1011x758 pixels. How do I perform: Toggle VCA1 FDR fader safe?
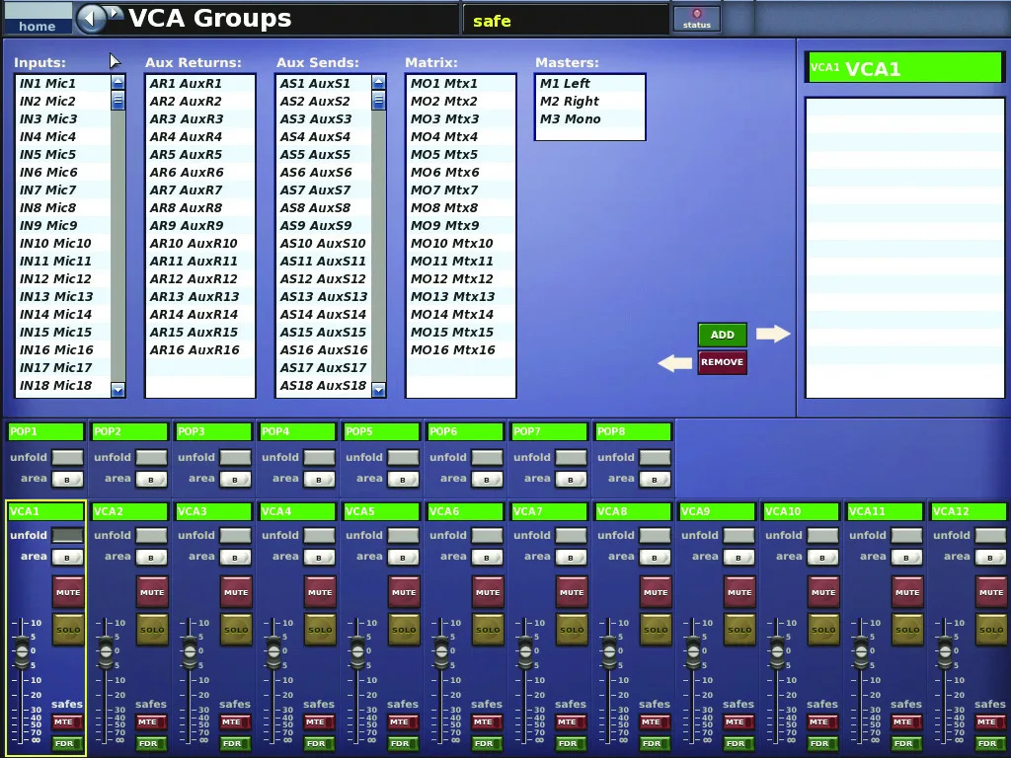[x=67, y=744]
